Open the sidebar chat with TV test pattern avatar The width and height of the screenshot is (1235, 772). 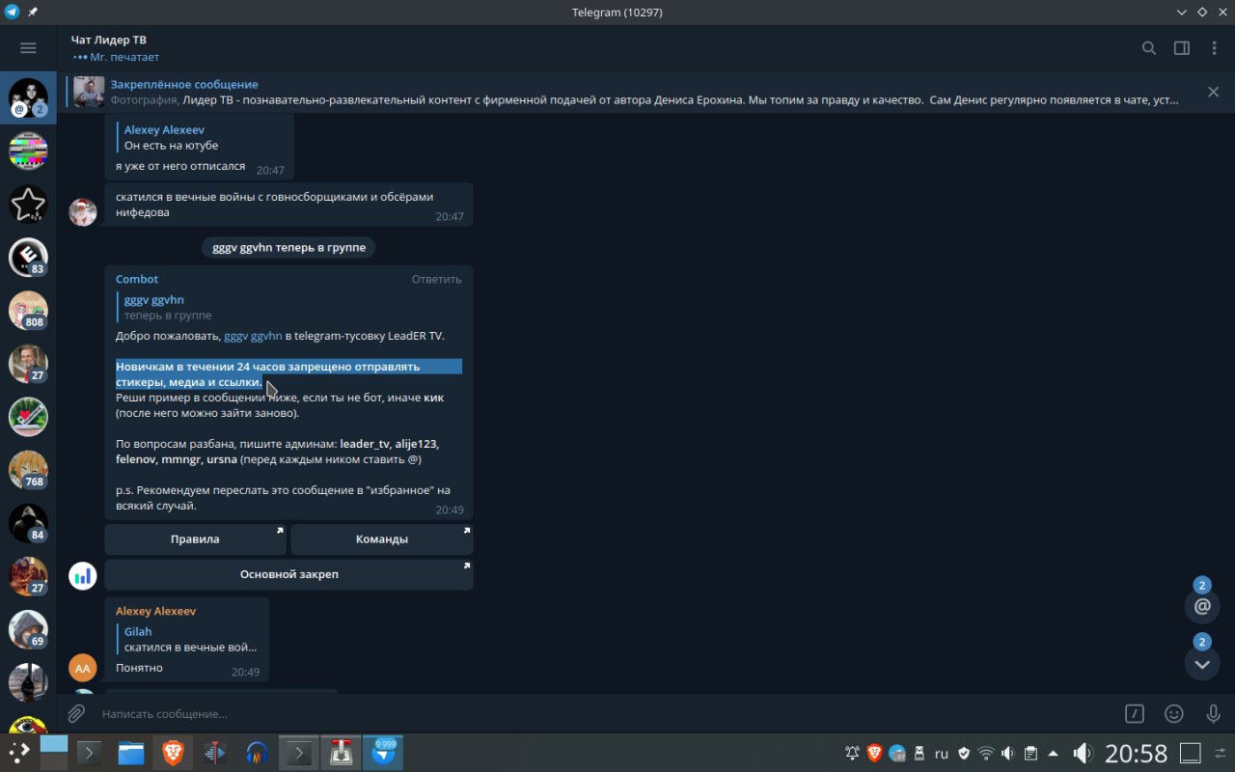pyautogui.click(x=28, y=151)
